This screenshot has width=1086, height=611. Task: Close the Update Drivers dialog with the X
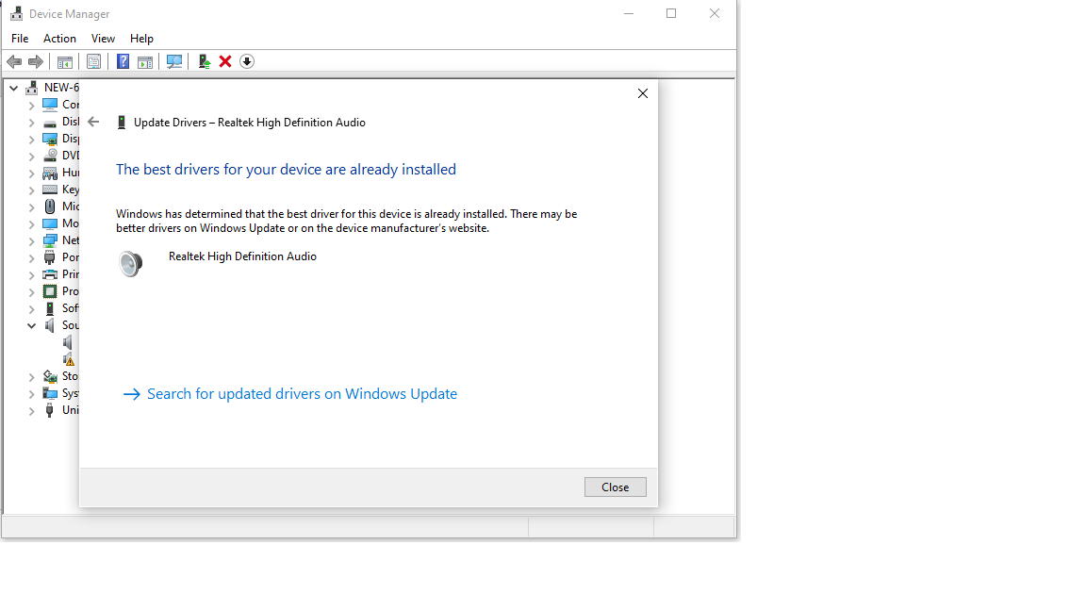(643, 93)
